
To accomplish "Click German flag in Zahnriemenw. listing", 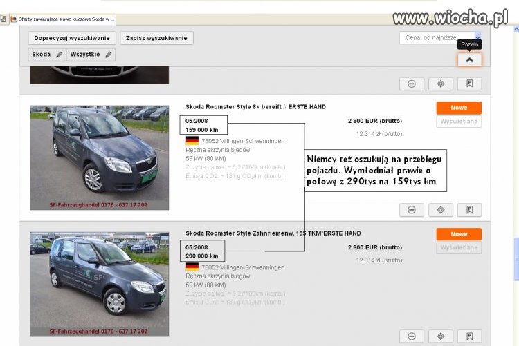I will [192, 267].
